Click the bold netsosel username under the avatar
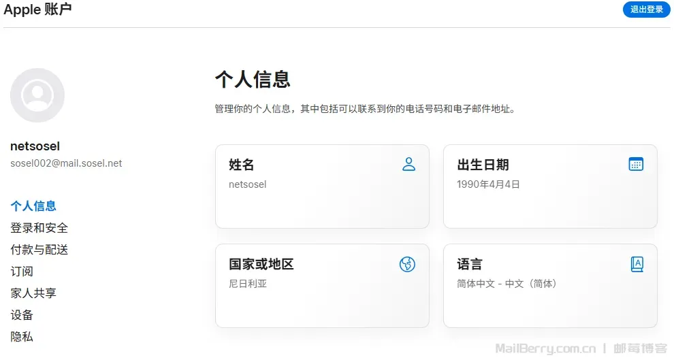 [35, 146]
